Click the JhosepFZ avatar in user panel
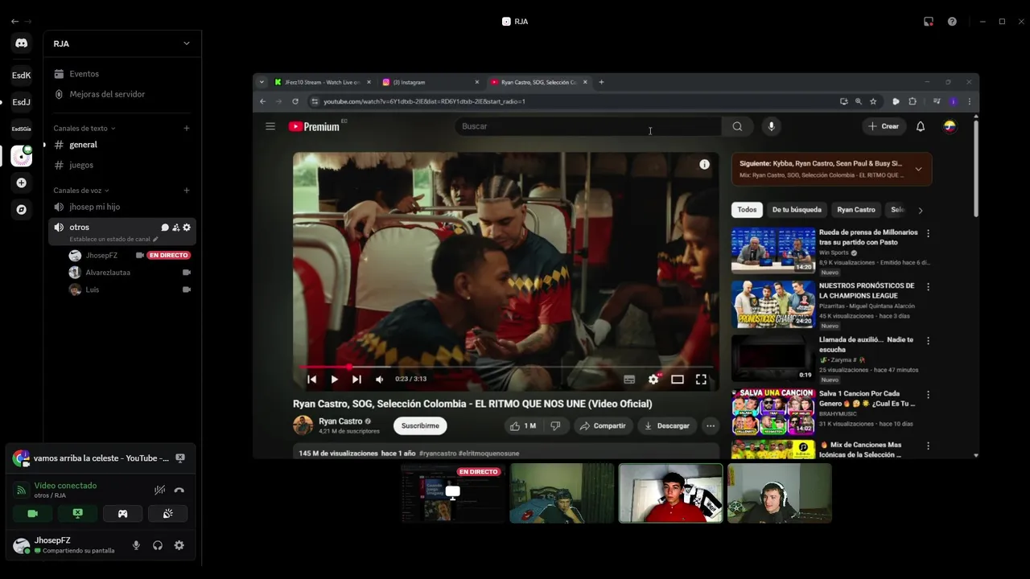 tap(21, 545)
